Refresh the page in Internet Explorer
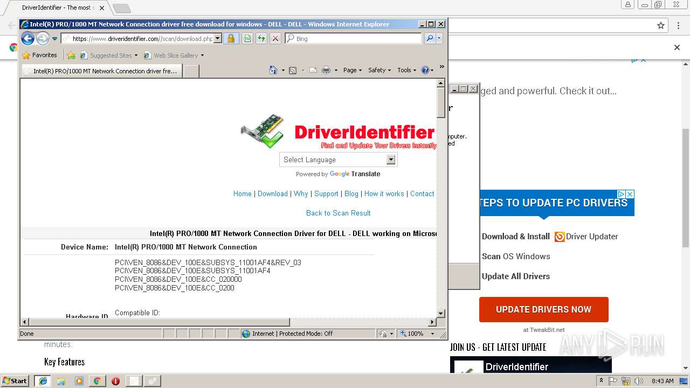Image resolution: width=690 pixels, height=388 pixels. point(261,38)
